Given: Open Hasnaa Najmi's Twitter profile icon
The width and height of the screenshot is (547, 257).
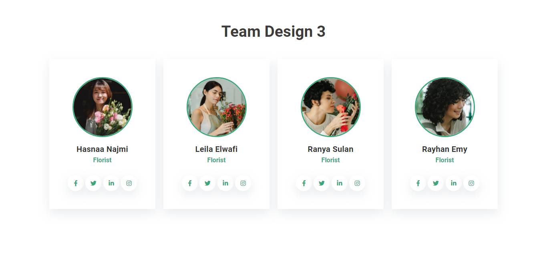Looking at the screenshot, I should pyautogui.click(x=93, y=183).
